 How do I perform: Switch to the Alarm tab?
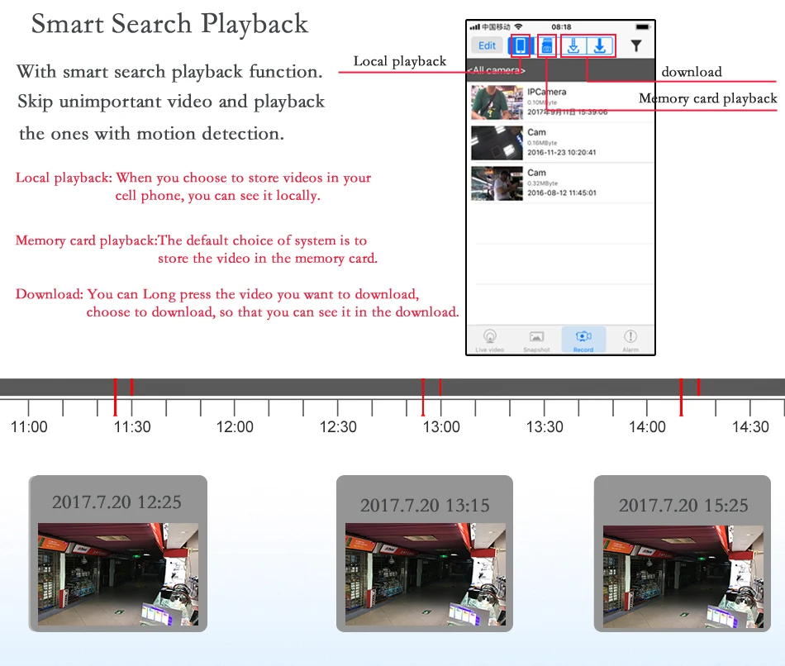tap(630, 340)
